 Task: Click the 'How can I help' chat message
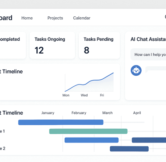[x=148, y=54]
